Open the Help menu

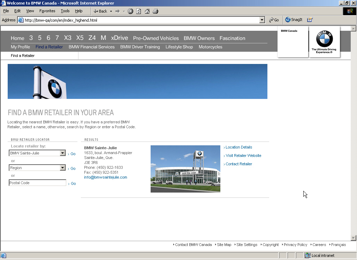click(x=78, y=11)
